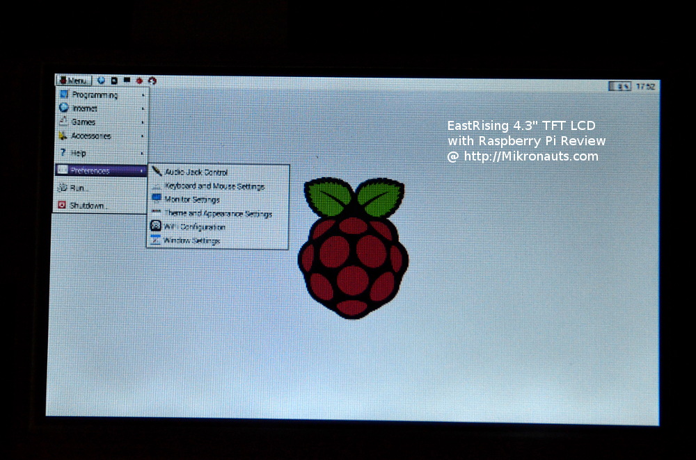Screen dimensions: 696x460
Task: Expand the Games submenu arrow
Action: (x=143, y=122)
